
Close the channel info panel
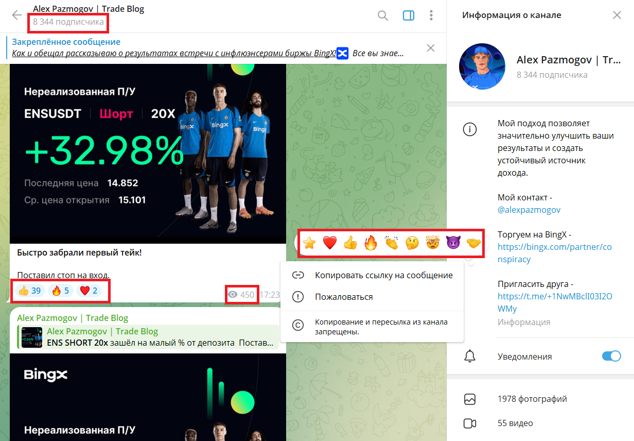617,15
